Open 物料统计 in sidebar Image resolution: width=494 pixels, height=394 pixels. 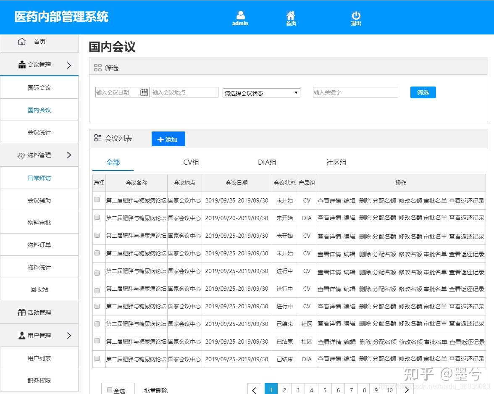[x=39, y=267]
